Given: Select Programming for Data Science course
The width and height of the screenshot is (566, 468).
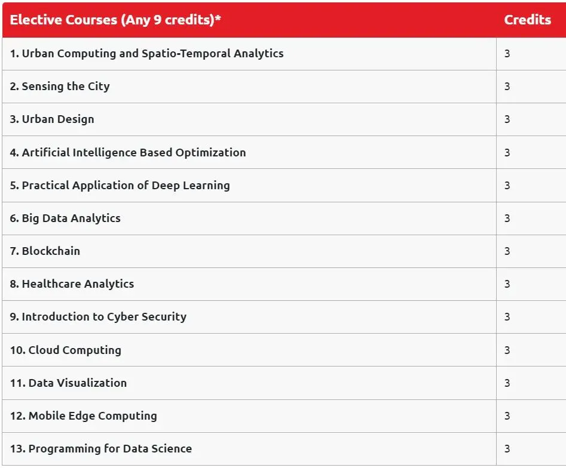Looking at the screenshot, I should pos(100,449).
